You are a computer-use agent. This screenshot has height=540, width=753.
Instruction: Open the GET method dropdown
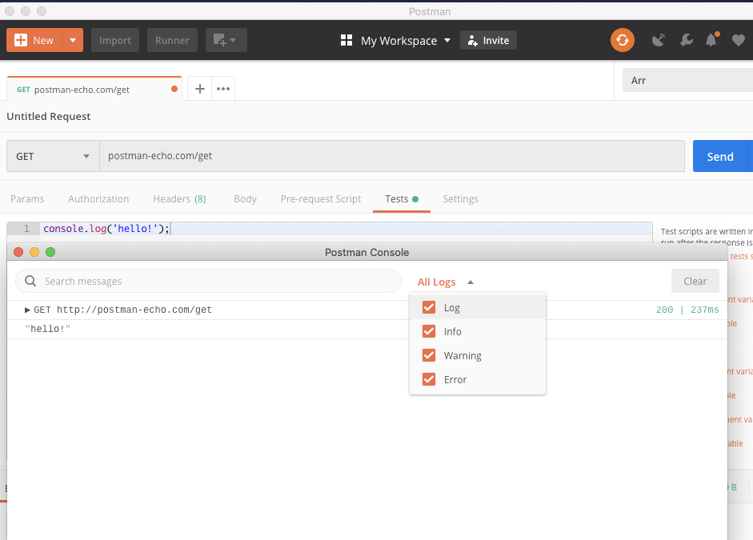[52, 156]
